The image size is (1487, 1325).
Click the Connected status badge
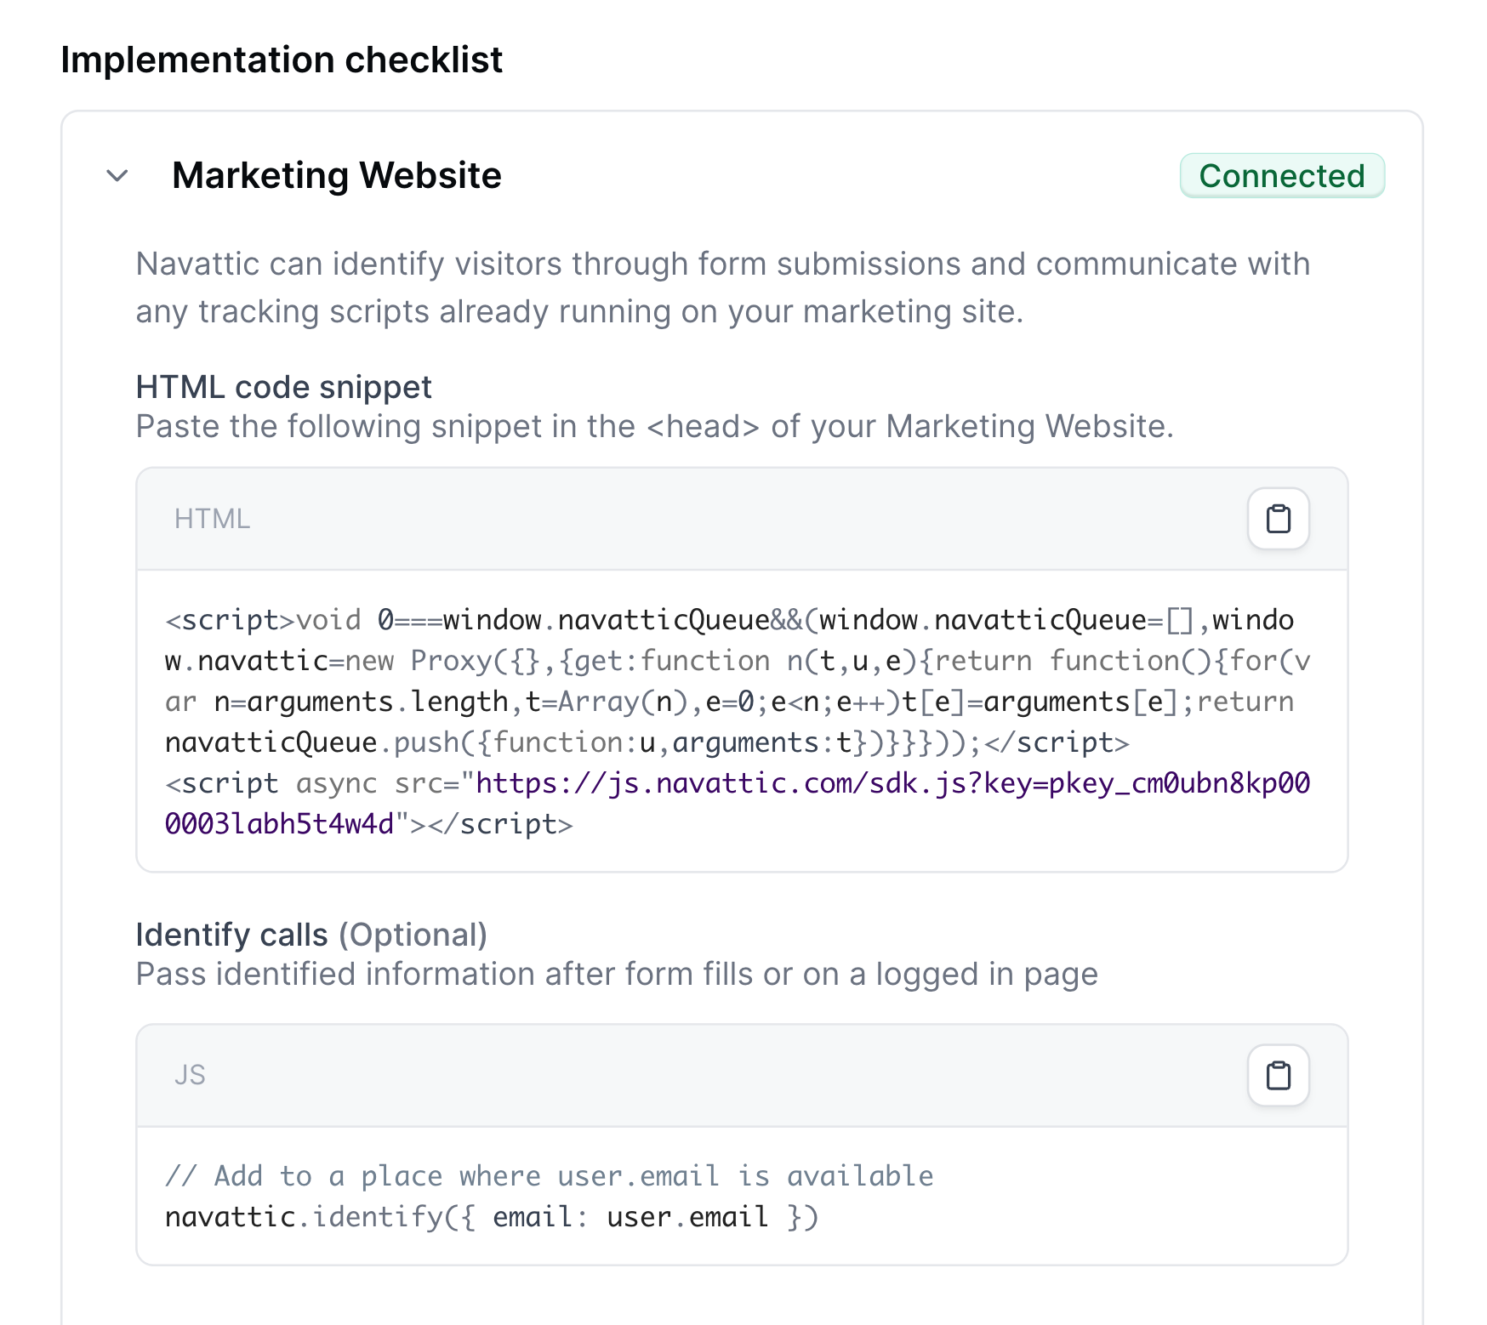coord(1282,176)
